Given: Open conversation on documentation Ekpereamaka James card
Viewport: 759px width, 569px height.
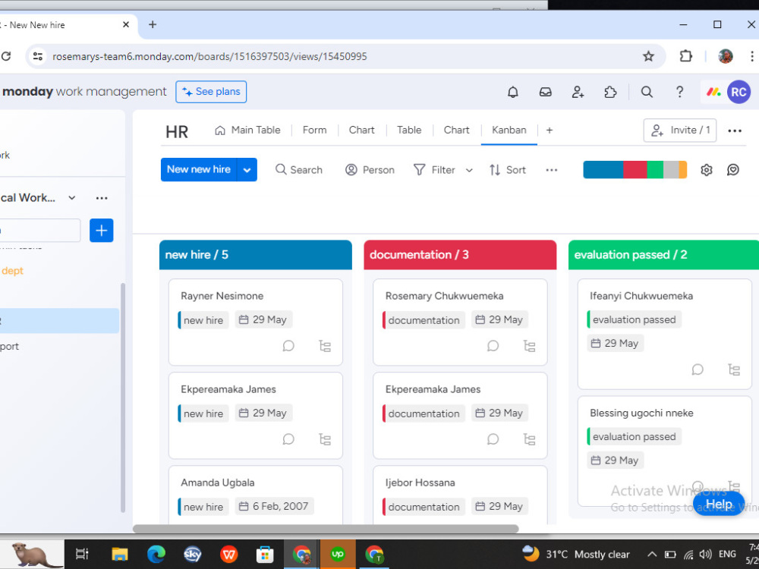Looking at the screenshot, I should click(493, 439).
